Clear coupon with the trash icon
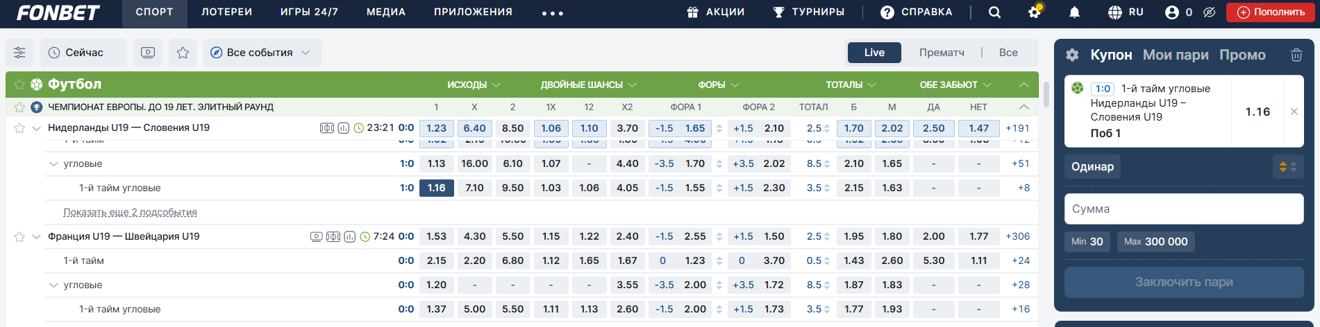This screenshot has height=327, width=1320. pos(1296,55)
